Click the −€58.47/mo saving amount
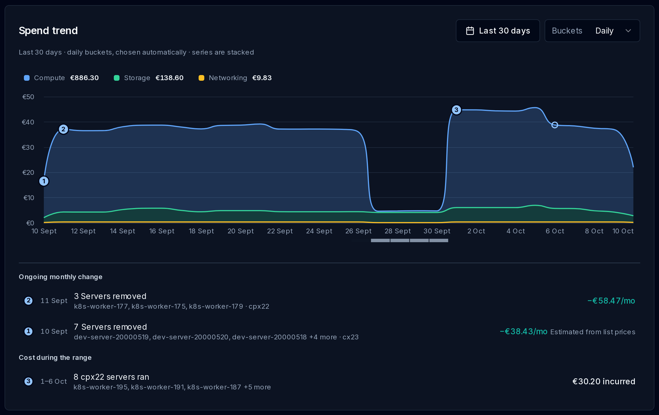The image size is (659, 415). [x=611, y=301]
